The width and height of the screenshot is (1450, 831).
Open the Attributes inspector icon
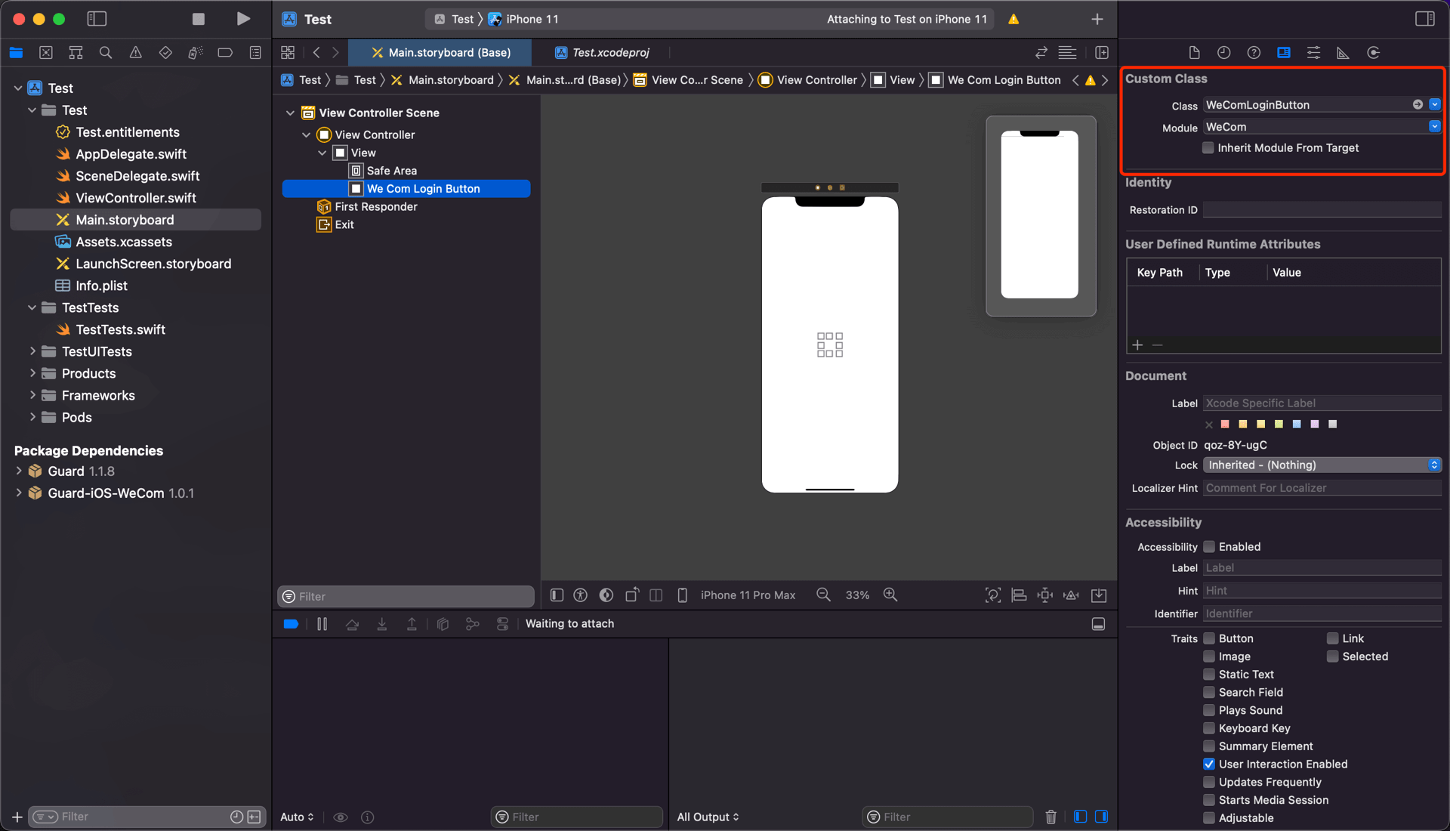[x=1313, y=52]
